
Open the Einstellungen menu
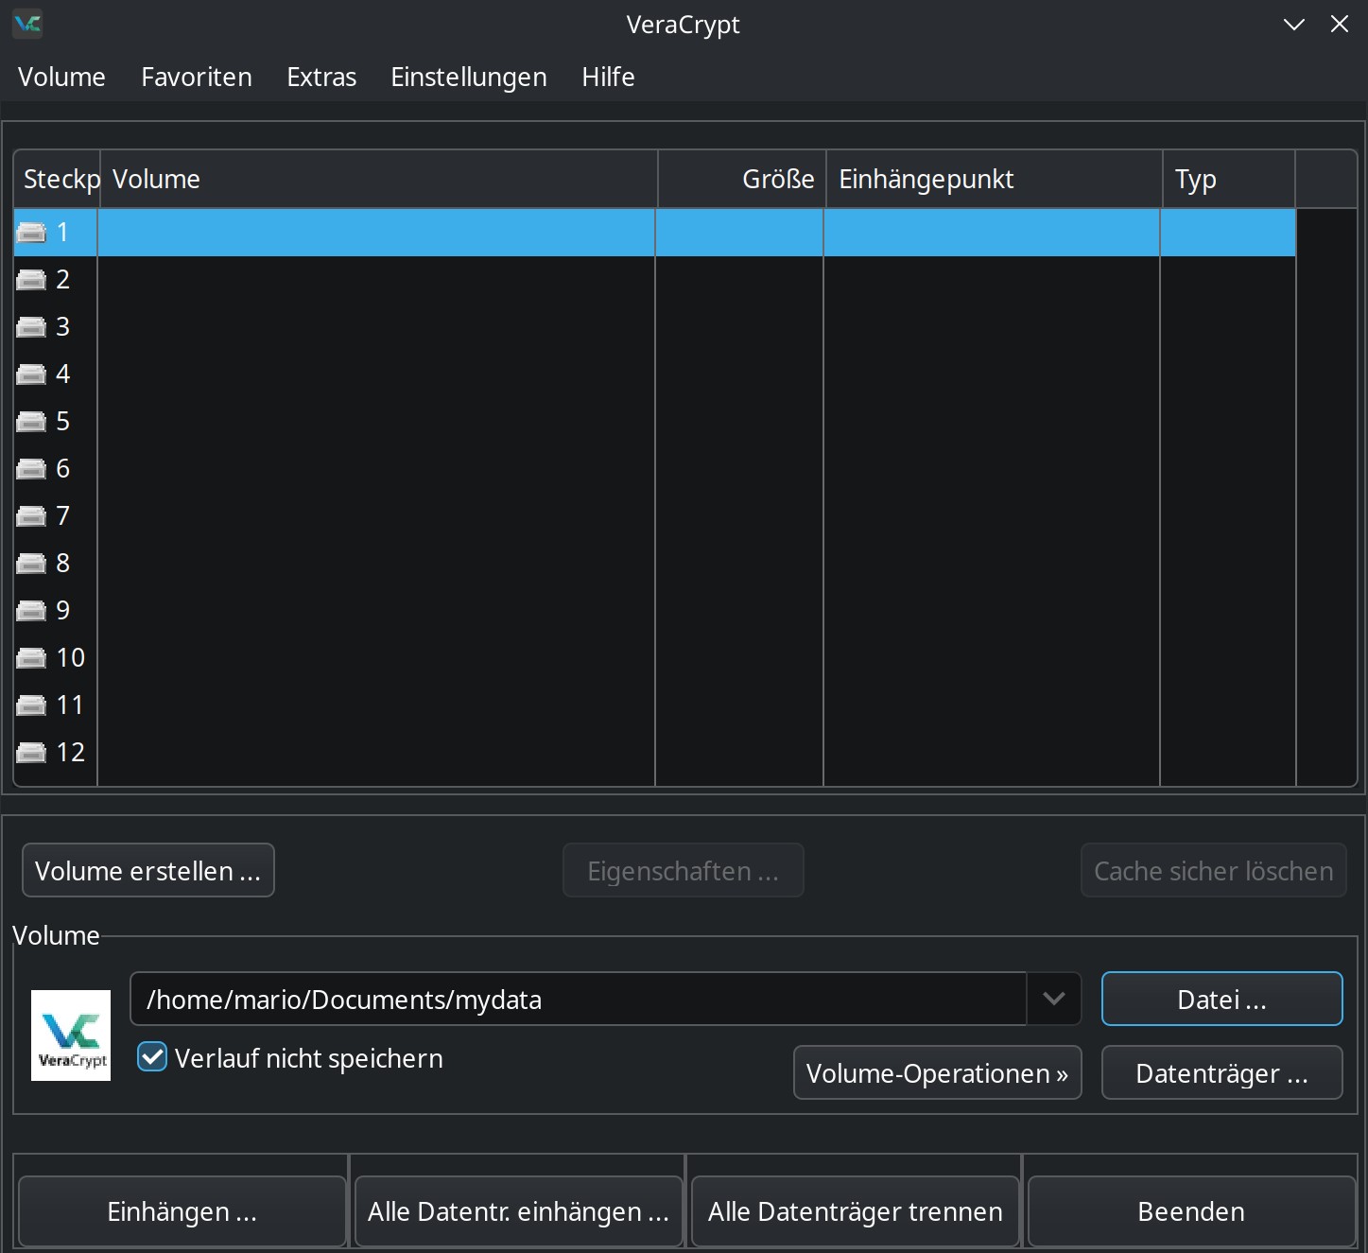pyautogui.click(x=469, y=78)
